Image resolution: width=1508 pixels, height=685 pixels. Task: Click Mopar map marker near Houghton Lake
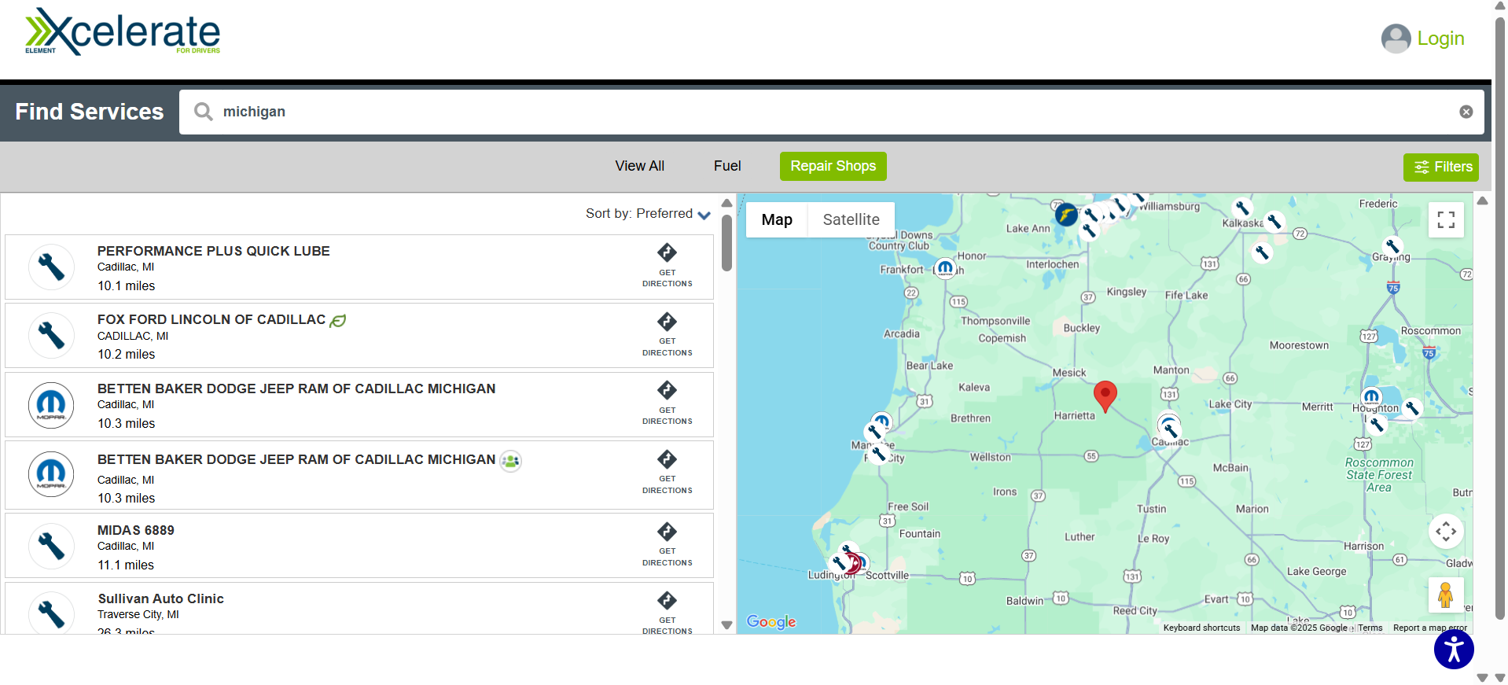[x=1371, y=397]
